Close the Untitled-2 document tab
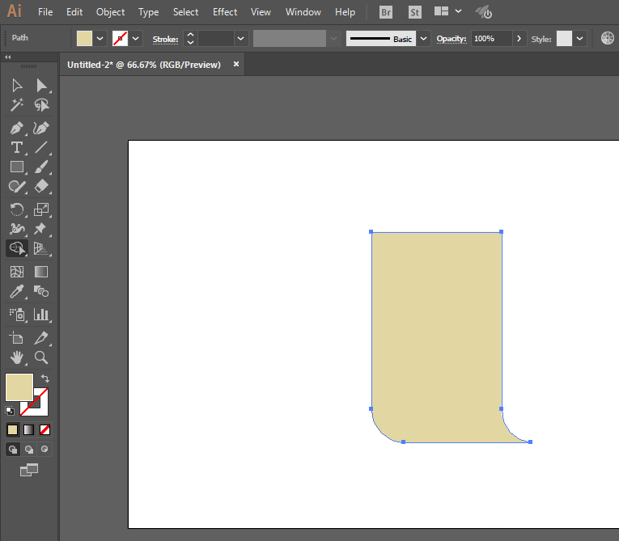The width and height of the screenshot is (619, 541). [x=236, y=64]
